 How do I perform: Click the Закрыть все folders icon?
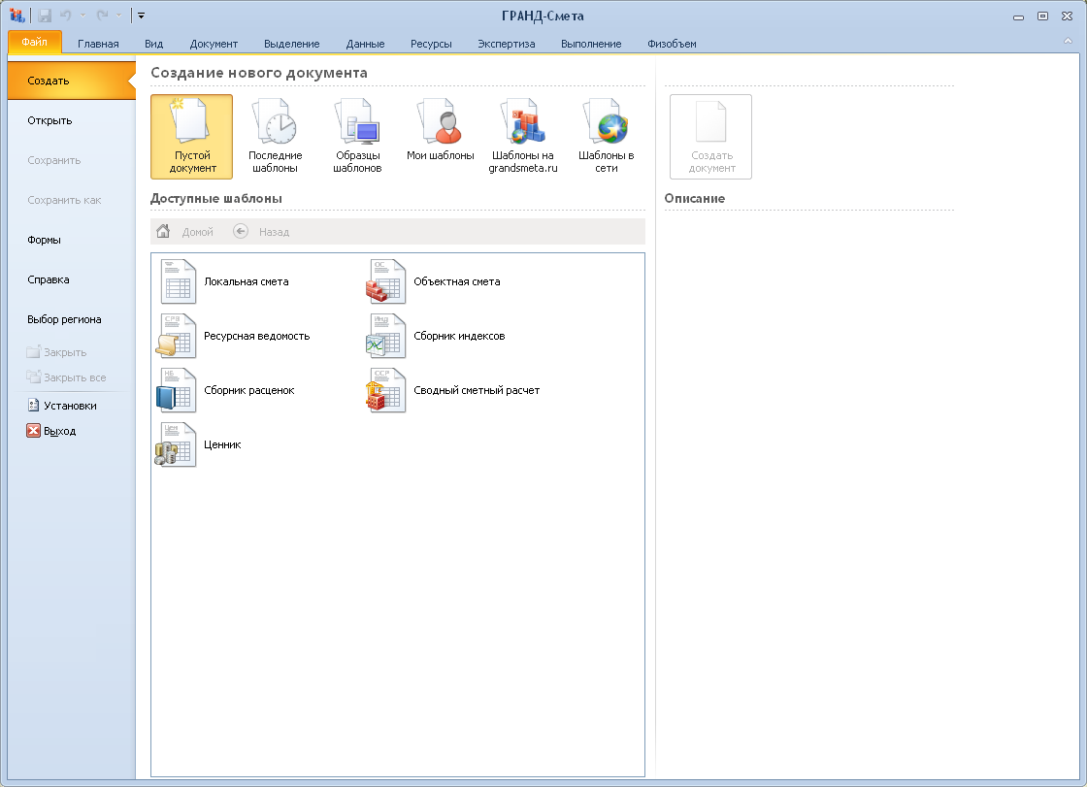point(33,377)
